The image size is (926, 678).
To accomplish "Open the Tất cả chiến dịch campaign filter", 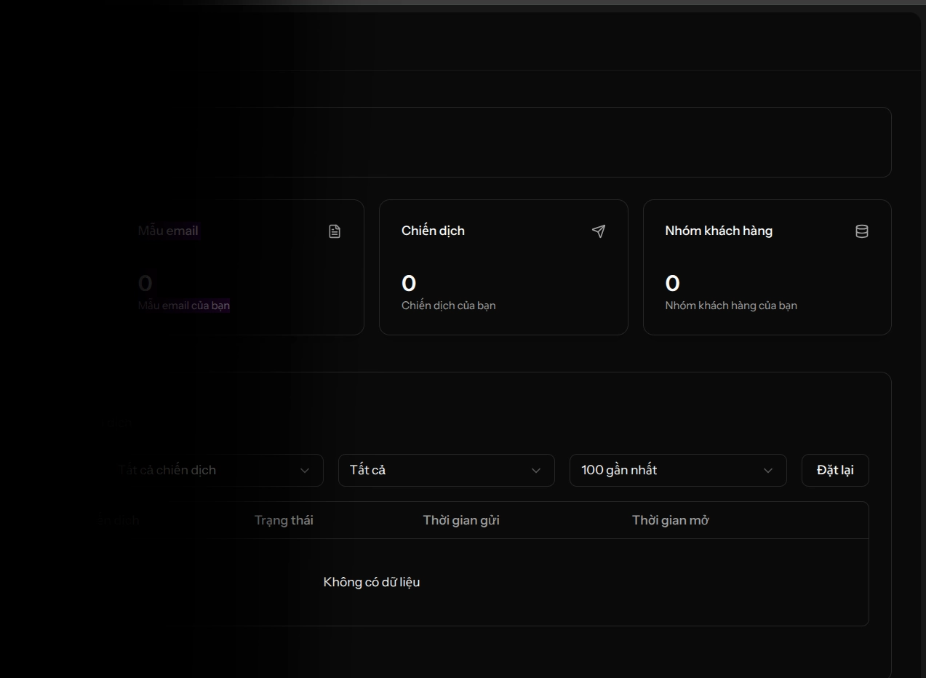I will [211, 471].
